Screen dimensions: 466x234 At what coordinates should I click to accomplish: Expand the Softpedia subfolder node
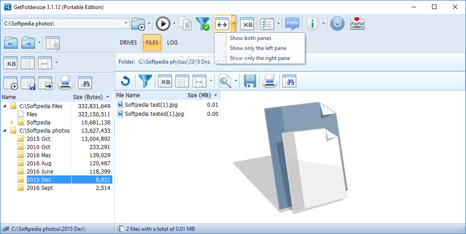click(x=12, y=122)
